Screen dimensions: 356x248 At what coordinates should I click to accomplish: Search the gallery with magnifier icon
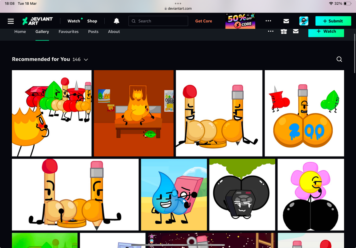tap(339, 59)
